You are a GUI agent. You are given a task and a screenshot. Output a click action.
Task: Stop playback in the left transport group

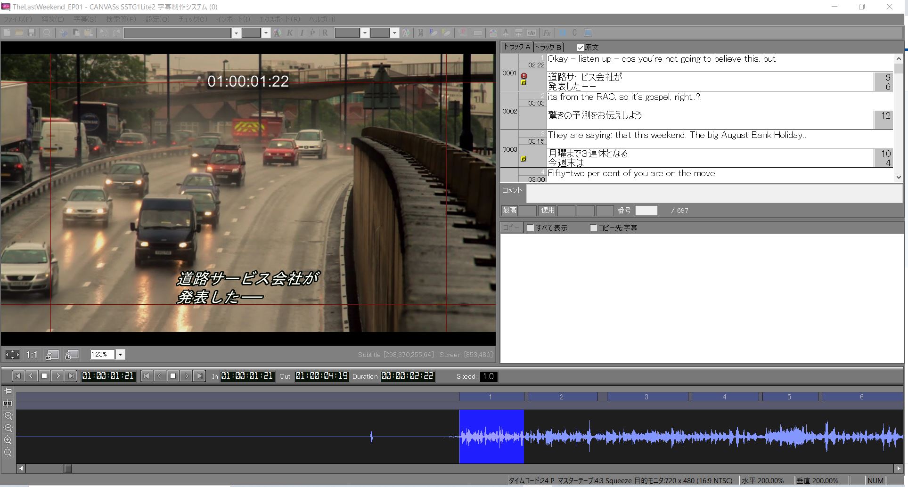tap(44, 376)
